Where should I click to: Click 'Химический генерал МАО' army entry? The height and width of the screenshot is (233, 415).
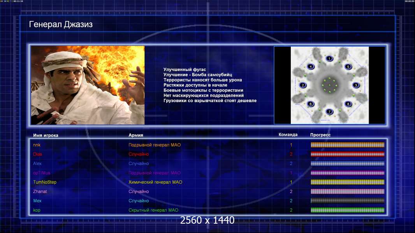155,182
